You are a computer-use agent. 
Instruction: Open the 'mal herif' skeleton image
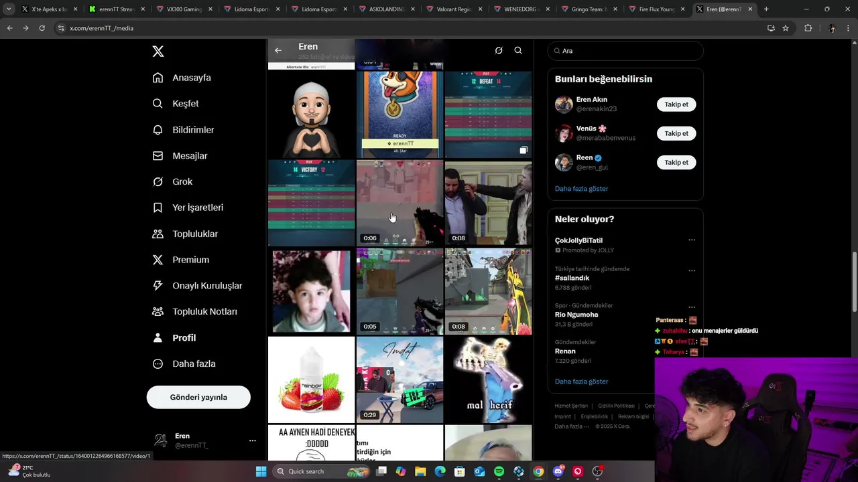[x=488, y=380]
